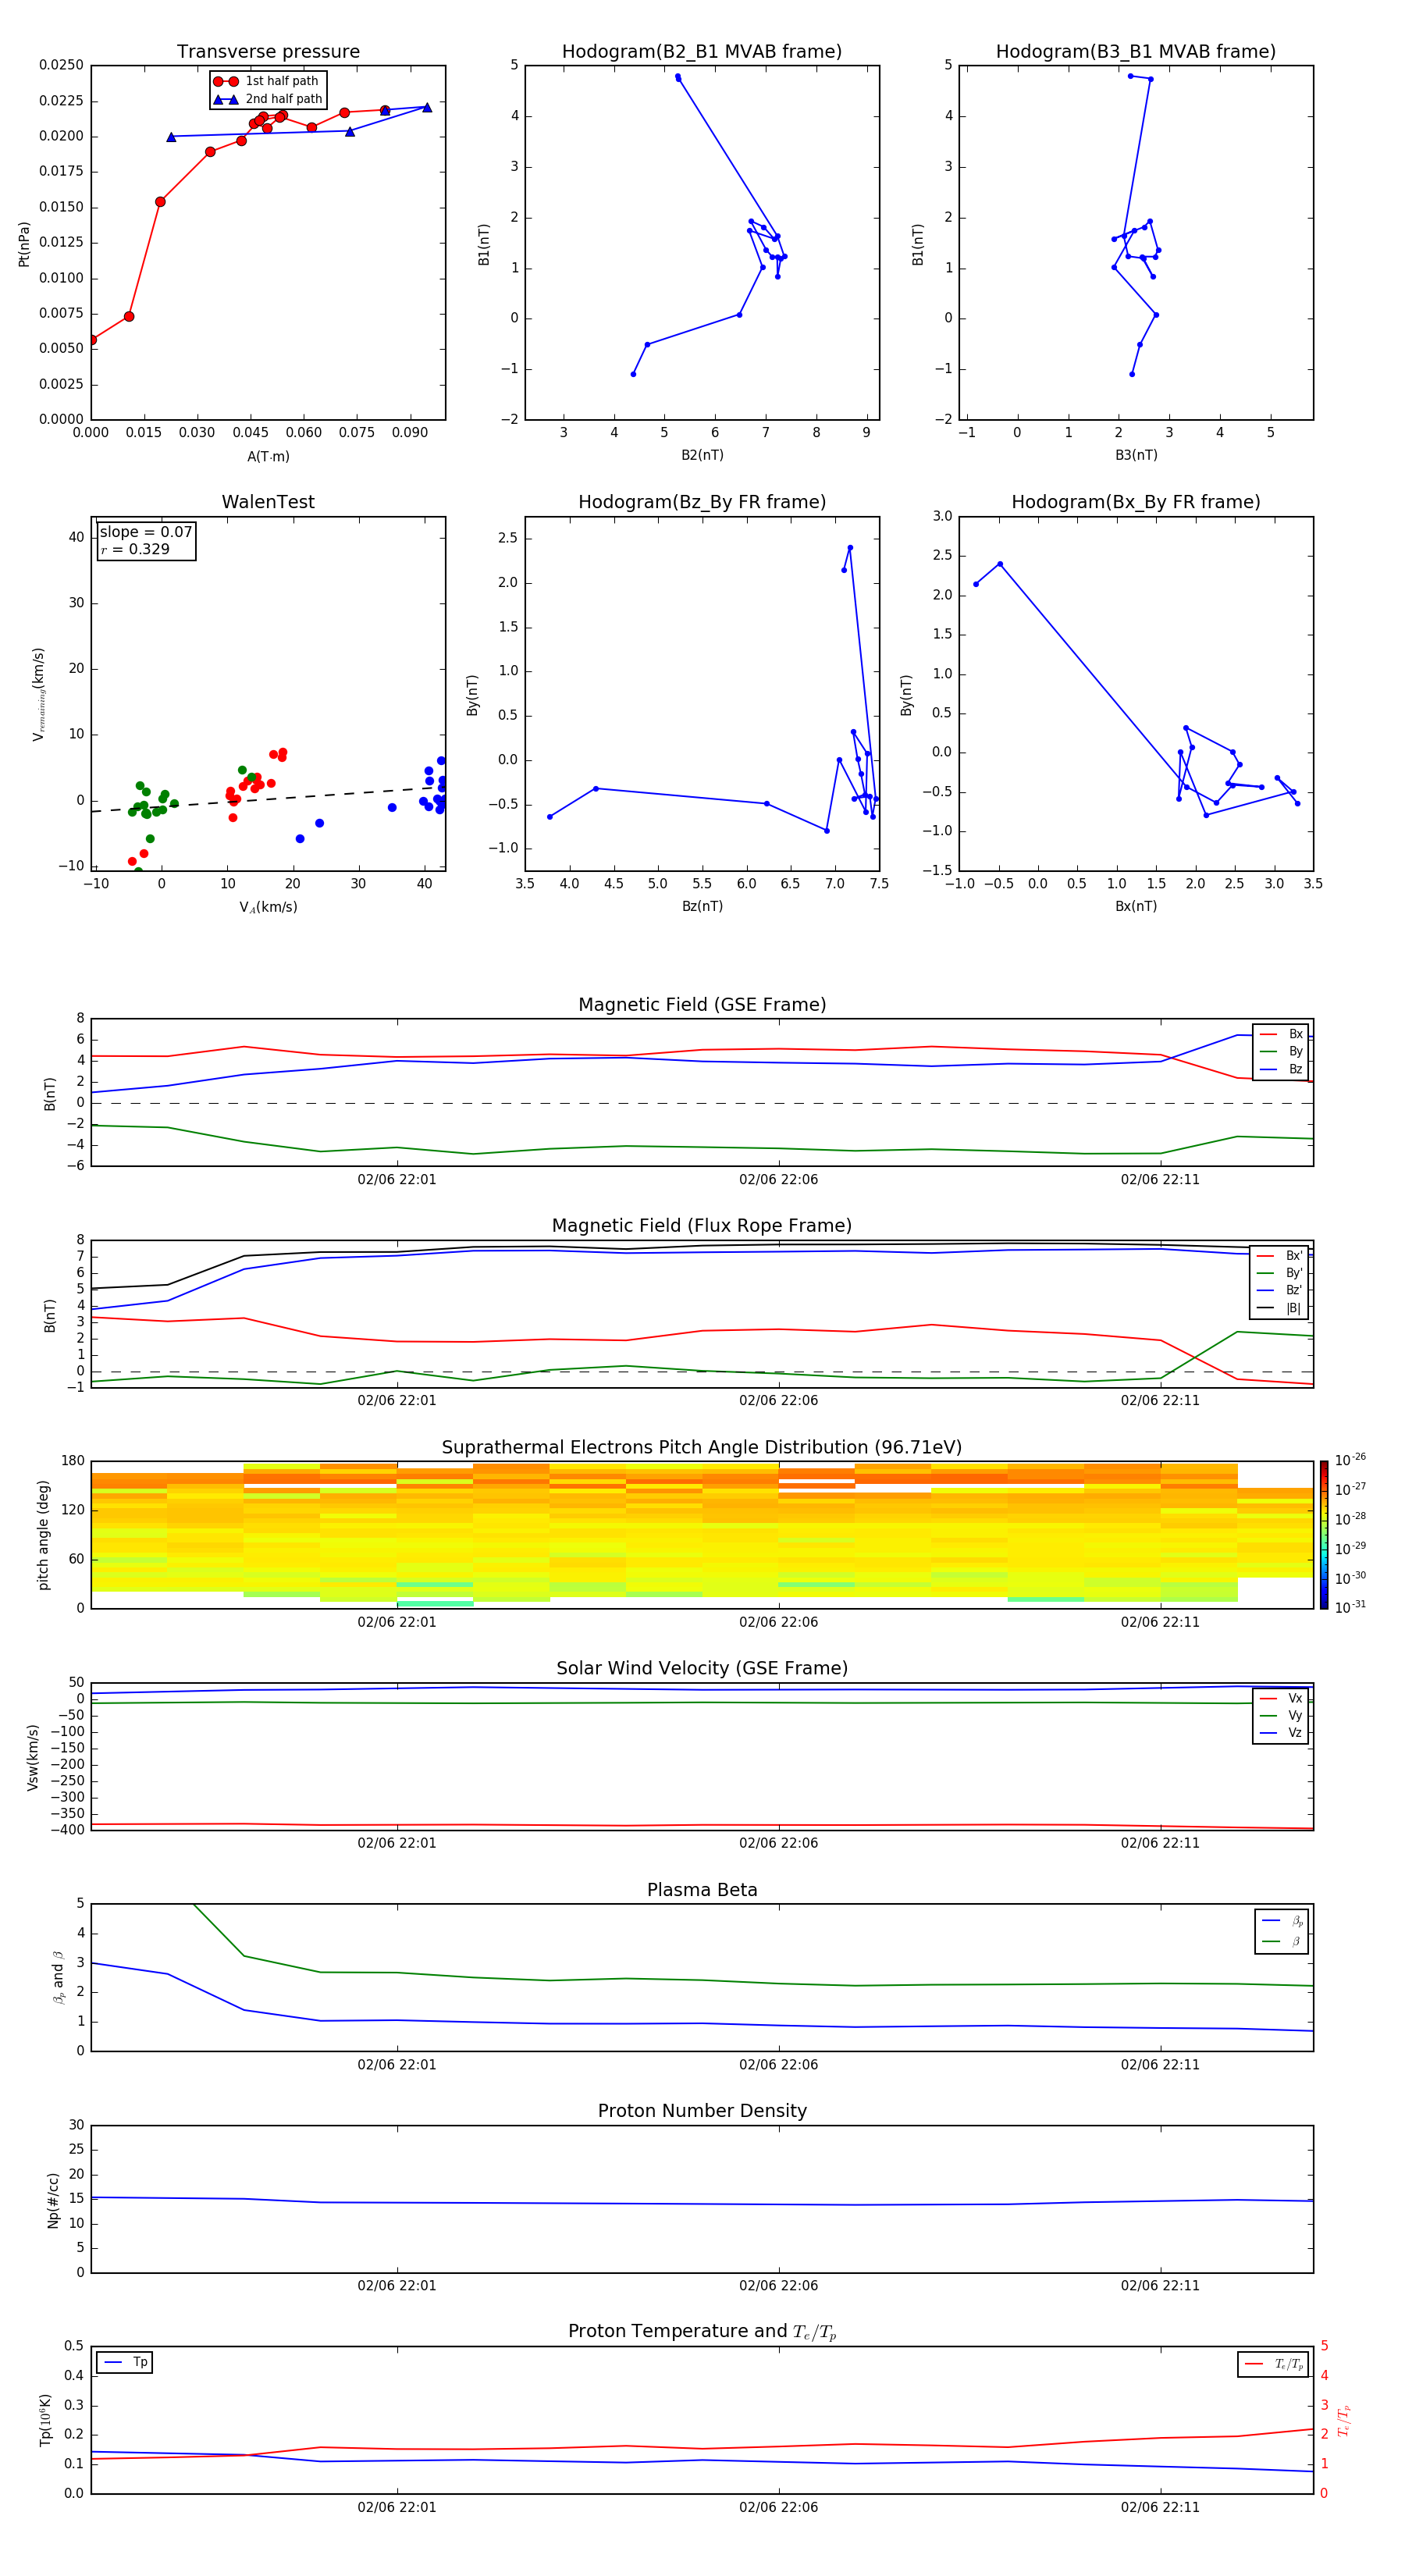Click the Solar Wind Velocity (GSE Frame) title
Screen dimensions: 1405x2576
pyautogui.click(x=702, y=1669)
